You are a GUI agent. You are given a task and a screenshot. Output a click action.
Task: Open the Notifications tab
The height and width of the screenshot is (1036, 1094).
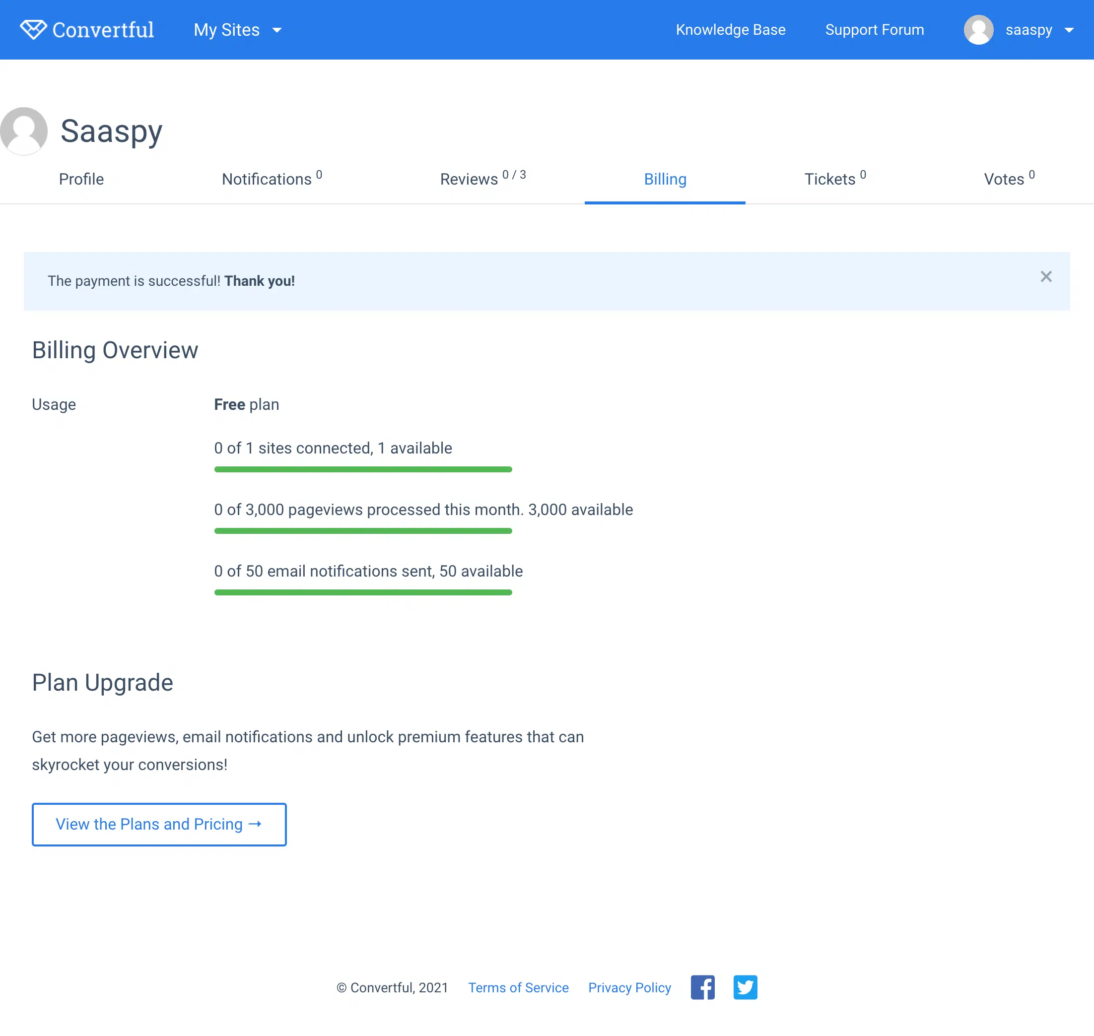tap(272, 179)
